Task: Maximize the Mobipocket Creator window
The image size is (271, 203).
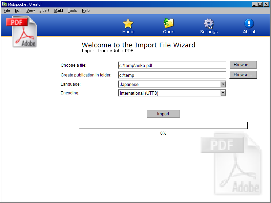Action: coord(260,4)
